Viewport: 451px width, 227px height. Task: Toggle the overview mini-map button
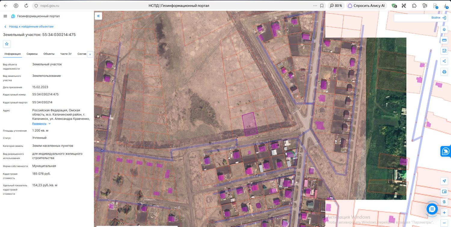[x=444, y=192]
